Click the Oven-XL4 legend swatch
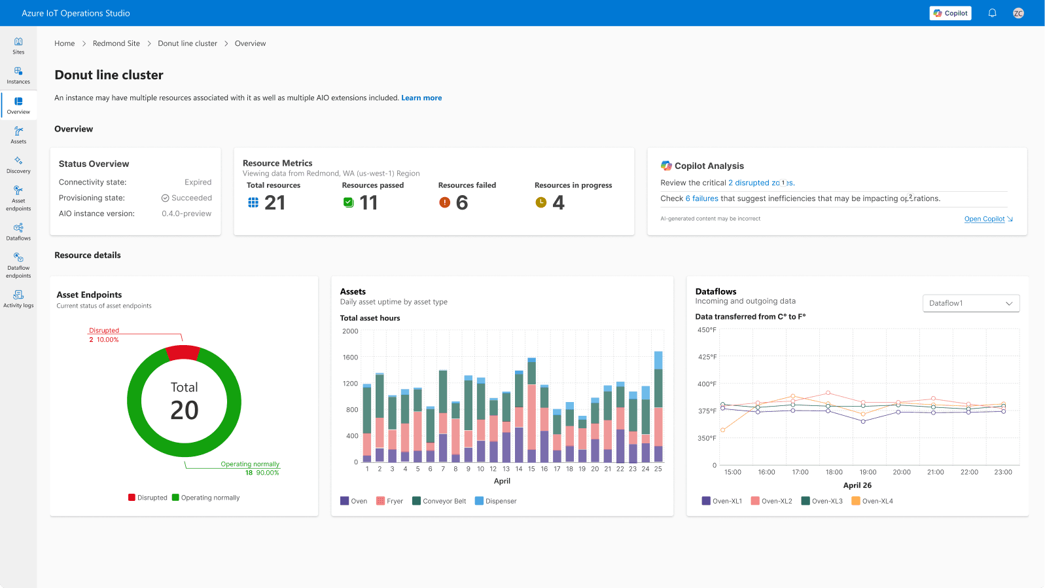 [855, 501]
